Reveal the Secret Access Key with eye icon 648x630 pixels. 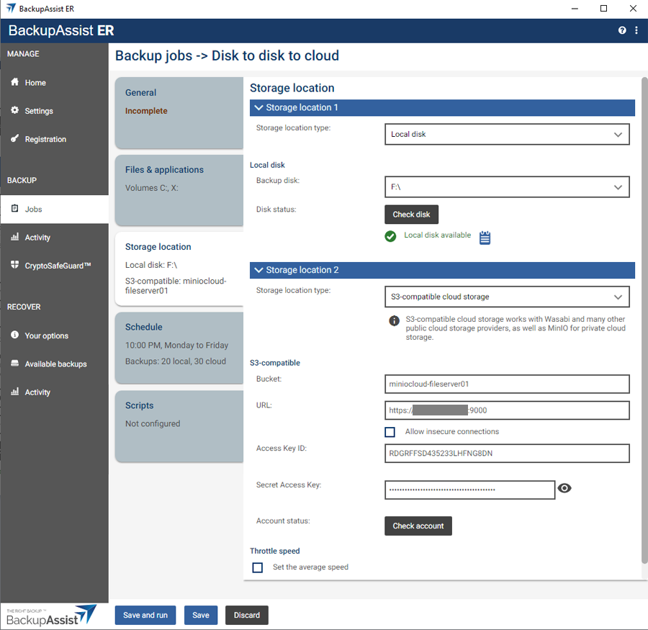[564, 488]
